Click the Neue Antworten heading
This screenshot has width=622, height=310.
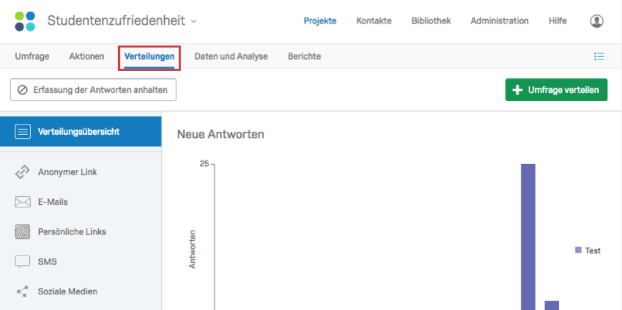pyautogui.click(x=220, y=135)
